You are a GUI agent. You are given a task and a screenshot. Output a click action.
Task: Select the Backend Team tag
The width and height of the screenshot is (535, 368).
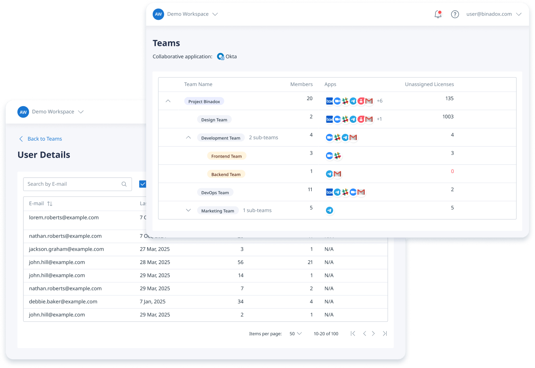[226, 174]
